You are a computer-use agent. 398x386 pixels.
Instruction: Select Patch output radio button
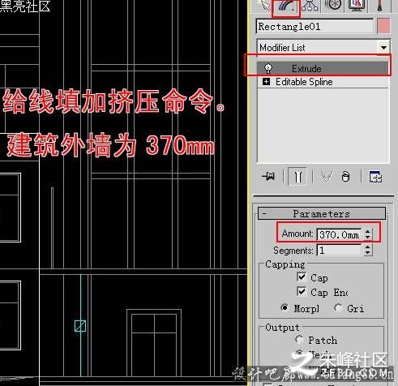pos(299,340)
